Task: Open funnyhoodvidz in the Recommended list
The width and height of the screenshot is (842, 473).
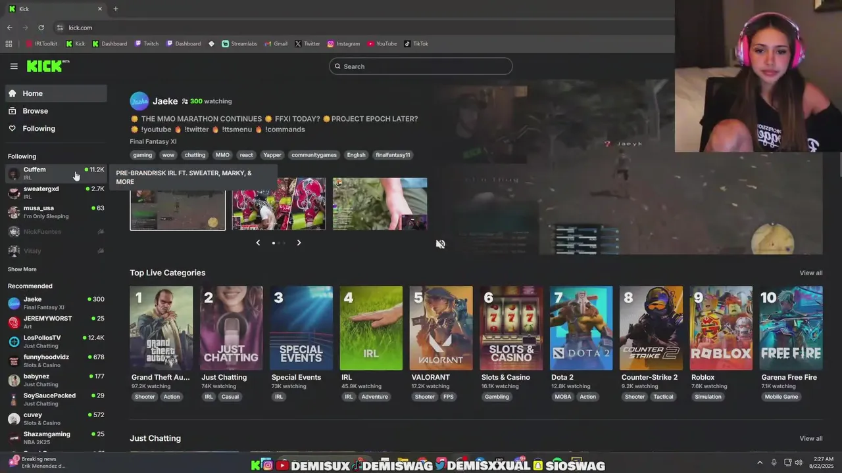Action: pos(56,361)
